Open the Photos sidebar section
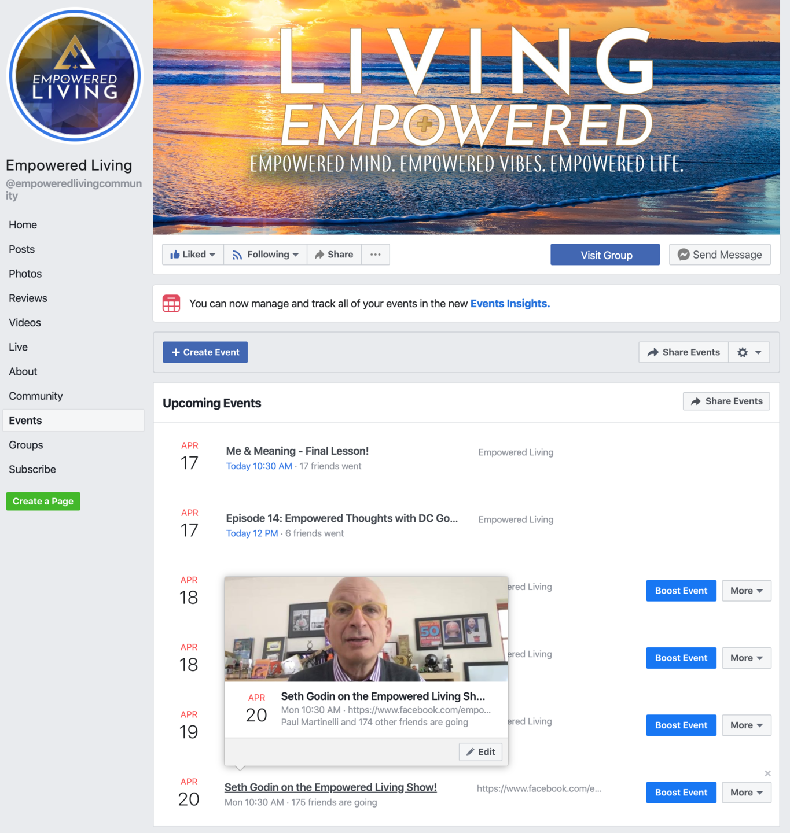Image resolution: width=790 pixels, height=833 pixels. tap(25, 274)
